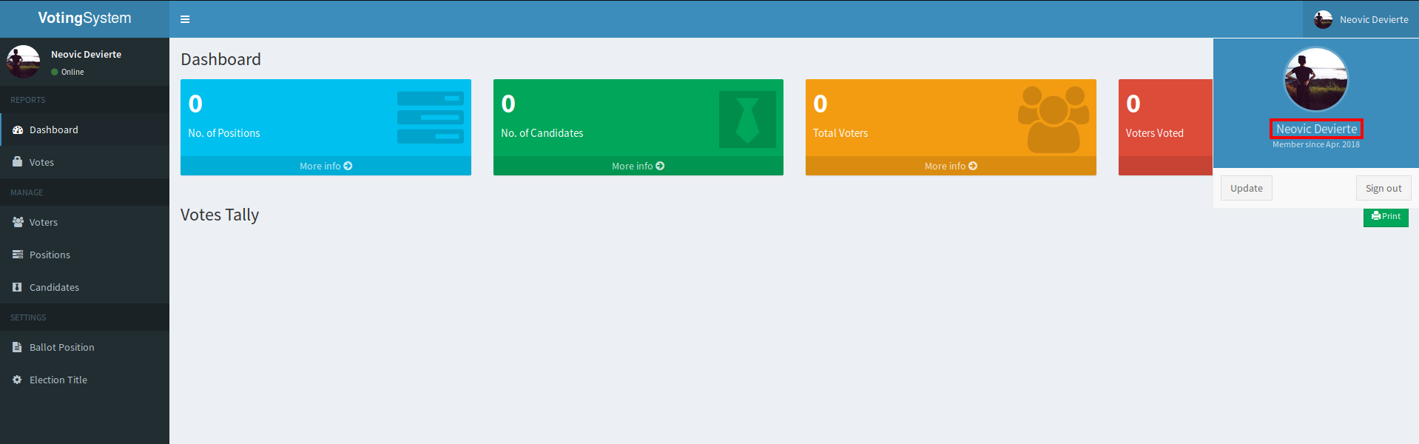Click the Ballot Position document icon
1419x444 pixels.
18,347
